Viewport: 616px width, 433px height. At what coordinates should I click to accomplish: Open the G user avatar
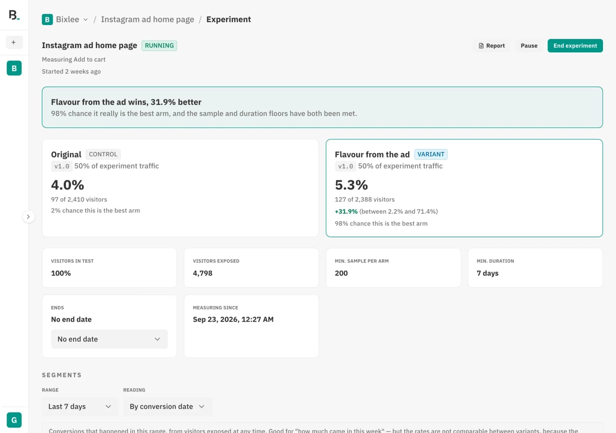(14, 420)
